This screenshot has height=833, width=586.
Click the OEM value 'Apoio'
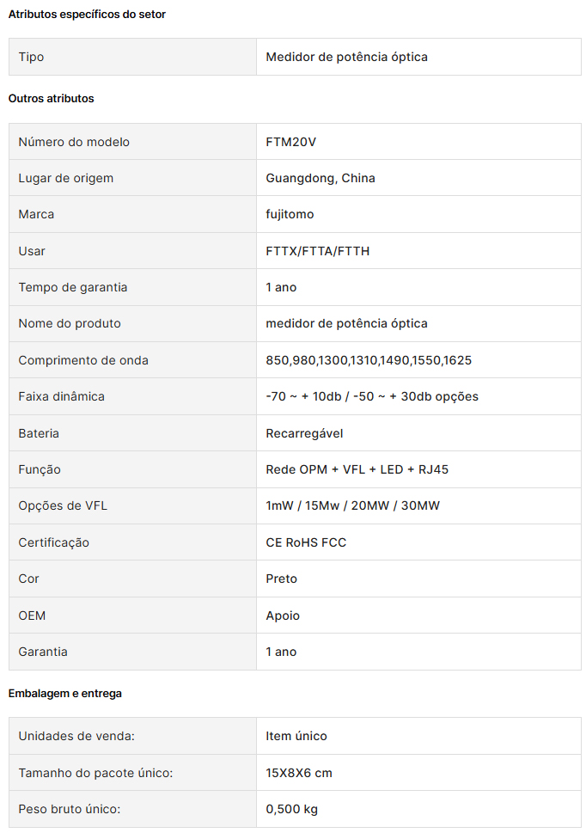coord(283,616)
